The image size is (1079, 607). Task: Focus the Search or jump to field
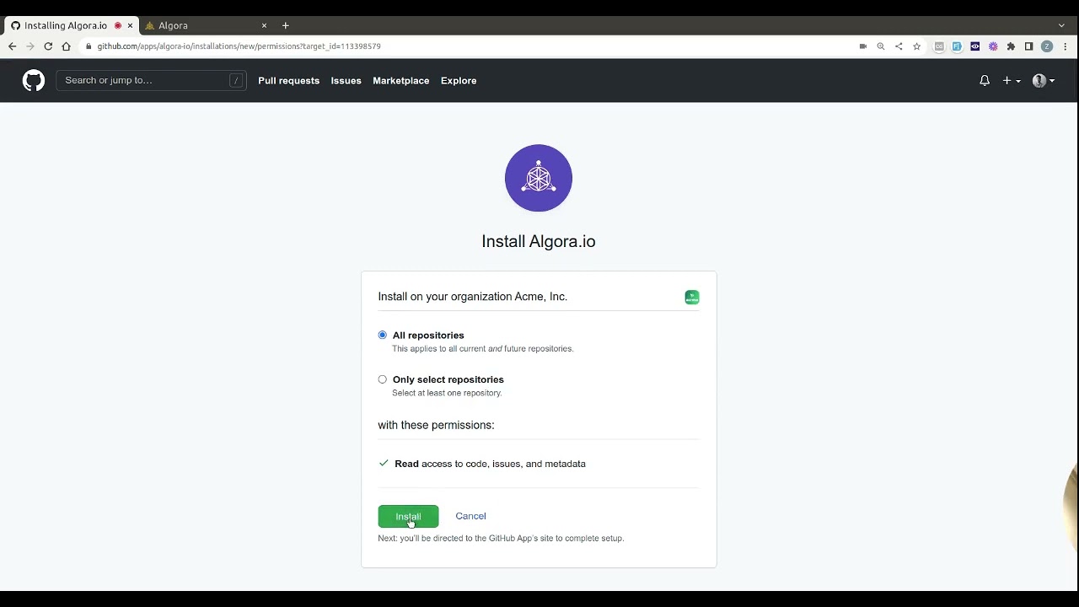coord(152,80)
